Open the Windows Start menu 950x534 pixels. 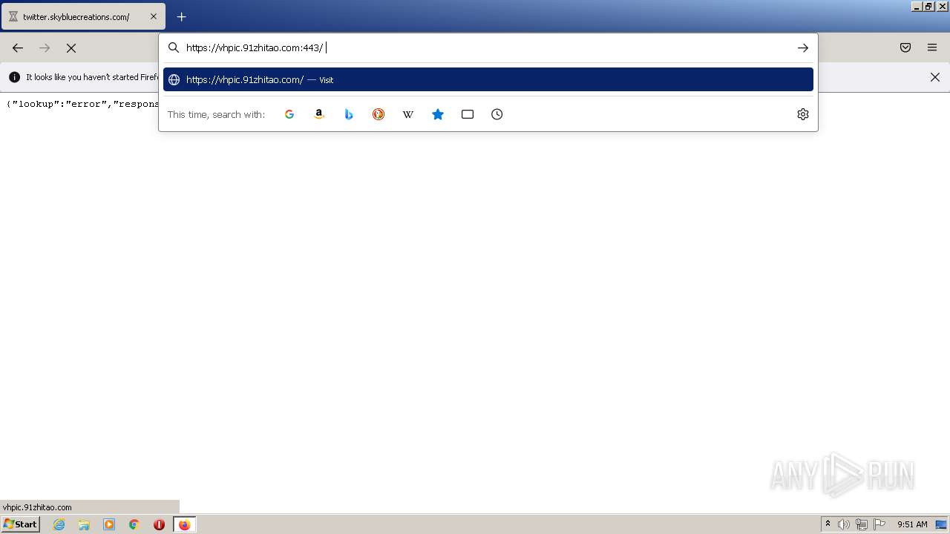tap(20, 524)
